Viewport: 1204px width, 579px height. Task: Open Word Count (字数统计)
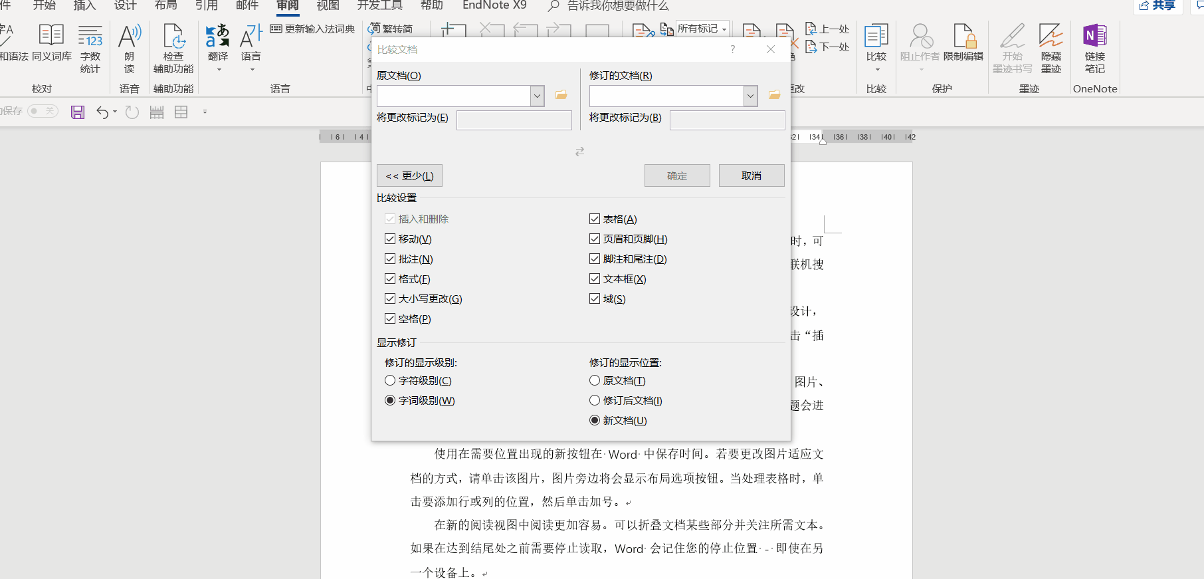coord(90,49)
